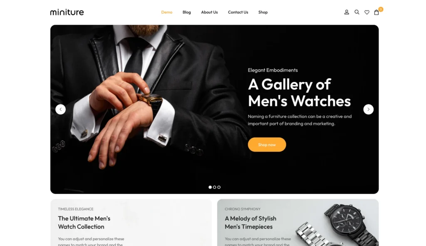426x246 pixels.
Task: Open A Melody of Stylish Men's Timepieces
Action: click(x=250, y=222)
